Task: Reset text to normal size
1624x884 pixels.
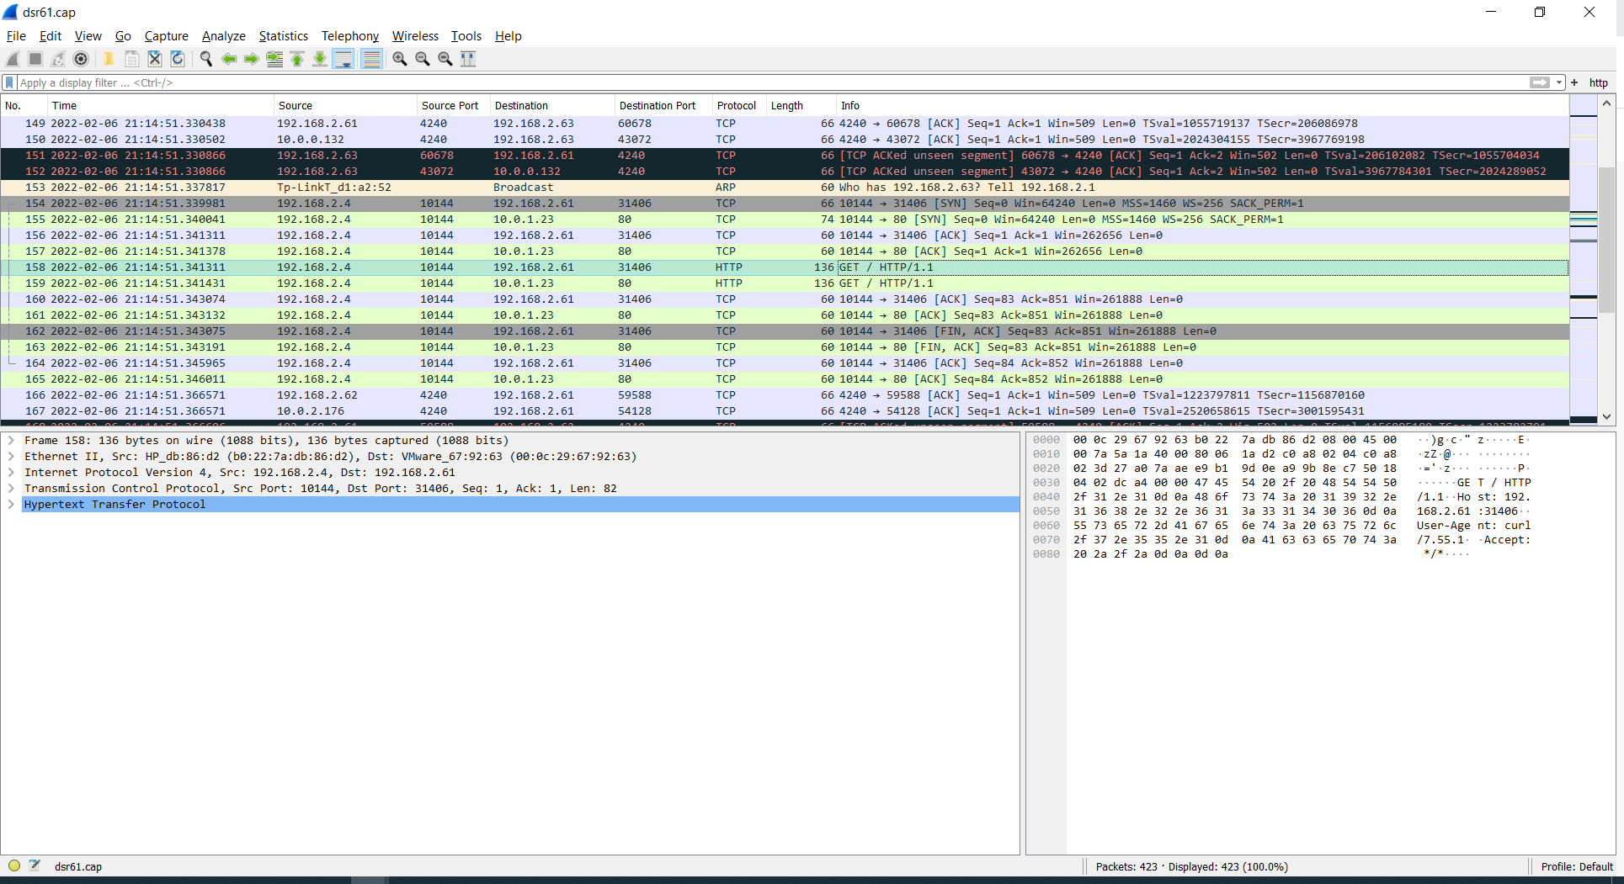Action: pyautogui.click(x=445, y=59)
